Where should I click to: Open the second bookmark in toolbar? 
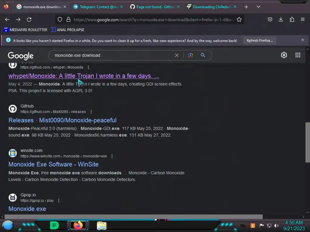[68, 30]
